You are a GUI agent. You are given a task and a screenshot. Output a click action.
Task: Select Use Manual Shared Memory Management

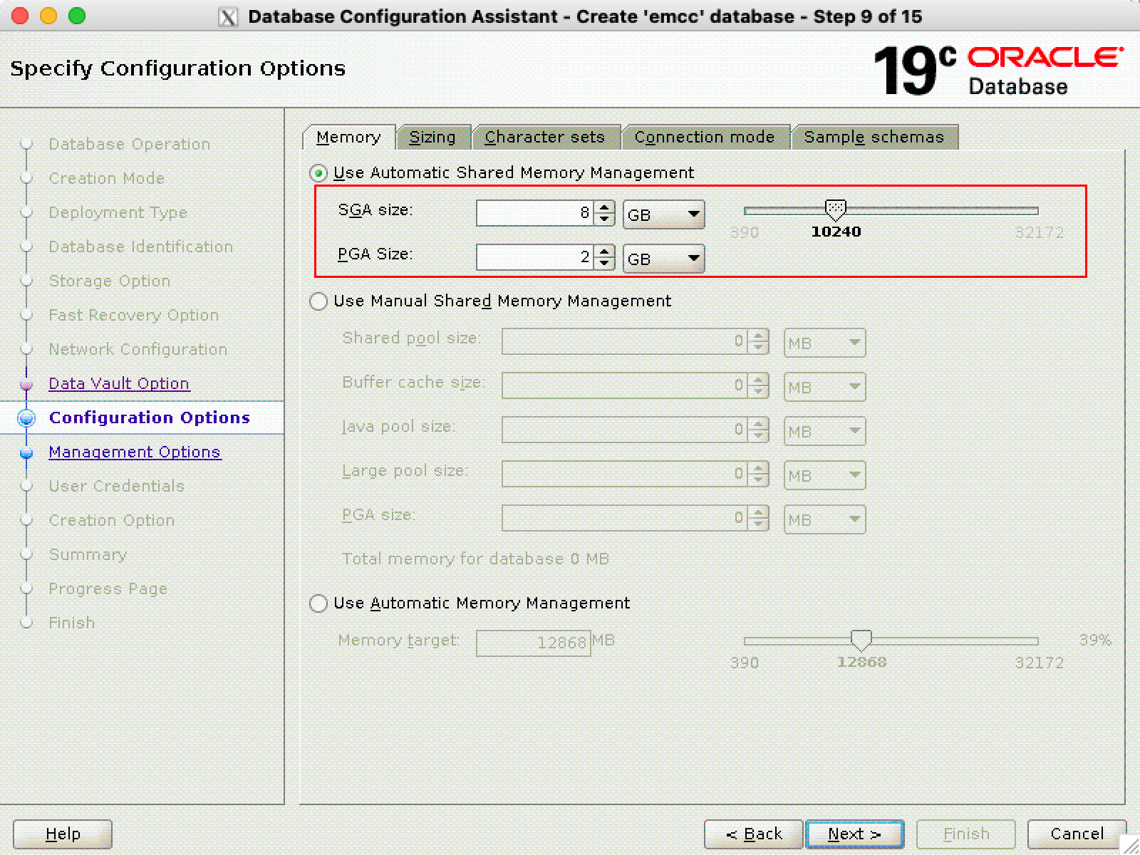click(318, 301)
